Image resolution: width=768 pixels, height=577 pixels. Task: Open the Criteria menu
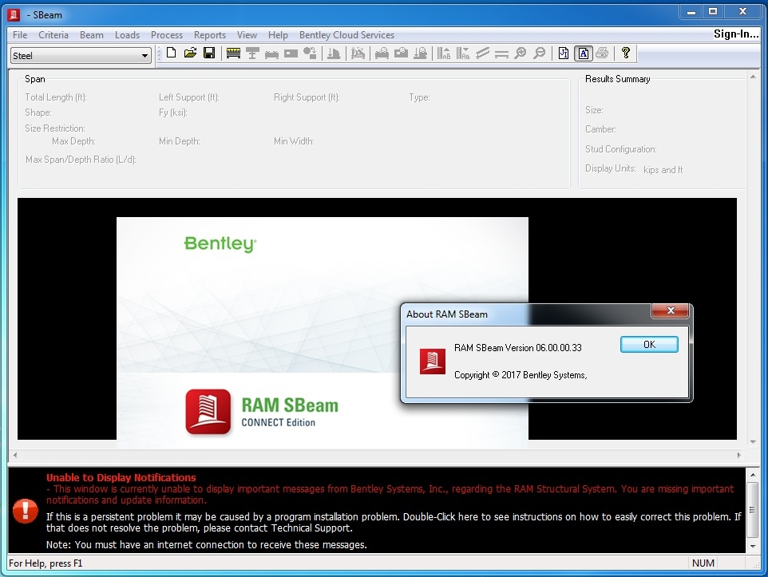pyautogui.click(x=53, y=35)
